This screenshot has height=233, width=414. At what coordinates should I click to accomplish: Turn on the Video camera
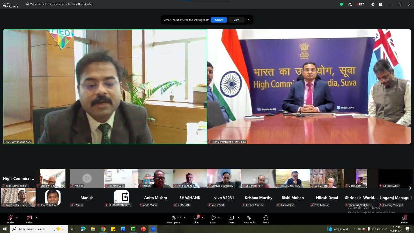[x=29, y=218]
